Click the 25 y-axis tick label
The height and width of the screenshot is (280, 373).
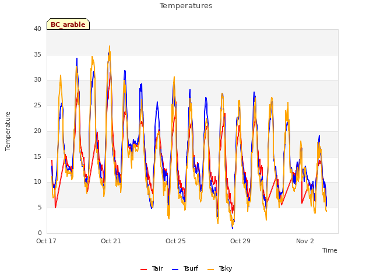click(37, 105)
